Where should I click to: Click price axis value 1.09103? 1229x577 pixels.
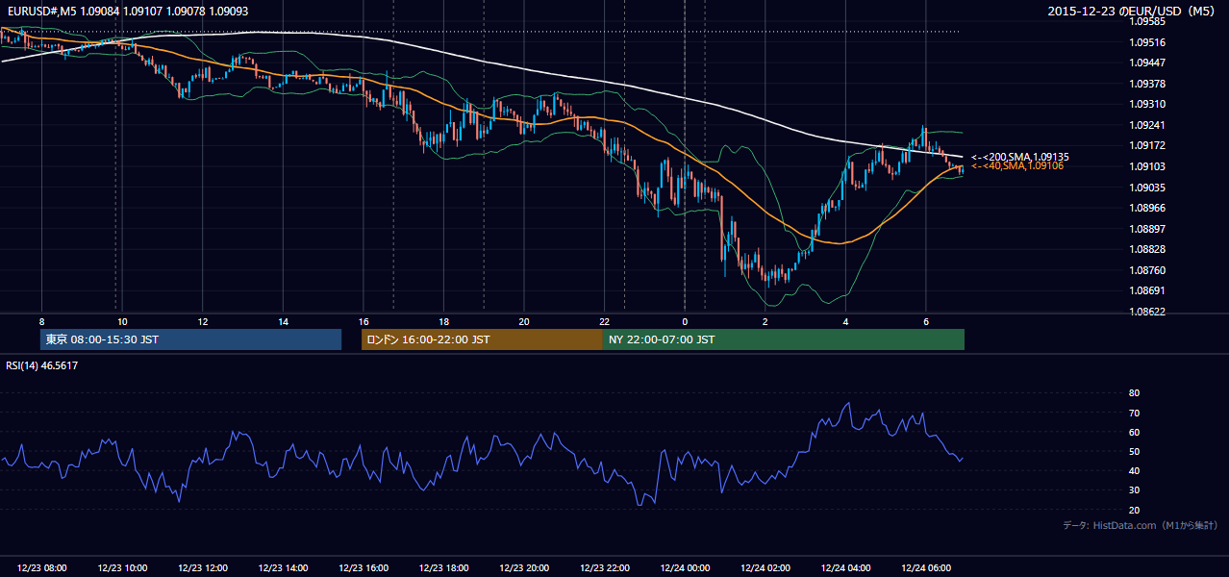1147,166
